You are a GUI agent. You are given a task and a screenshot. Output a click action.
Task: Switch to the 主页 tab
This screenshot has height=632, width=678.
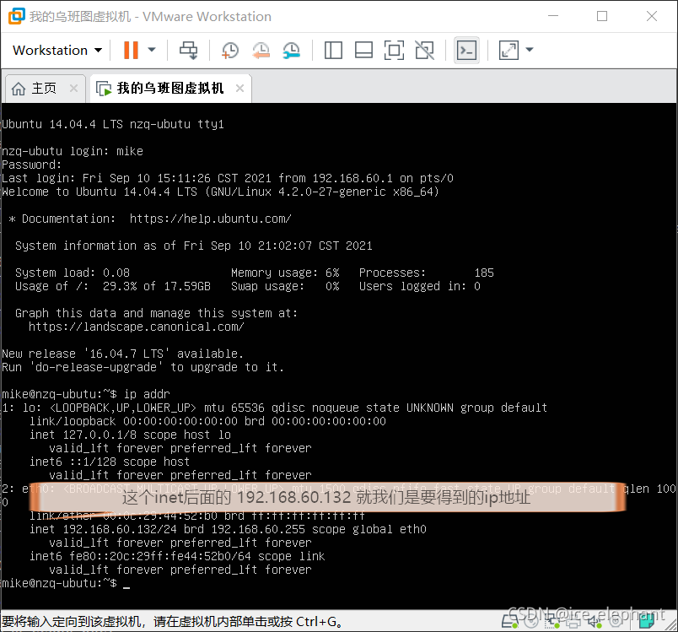[44, 89]
